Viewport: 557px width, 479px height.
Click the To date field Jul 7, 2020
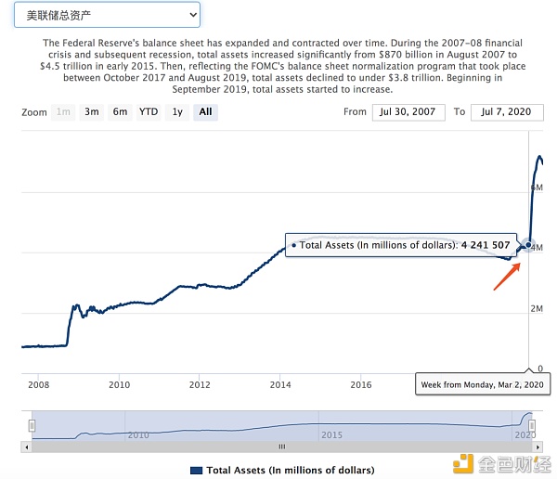[507, 112]
